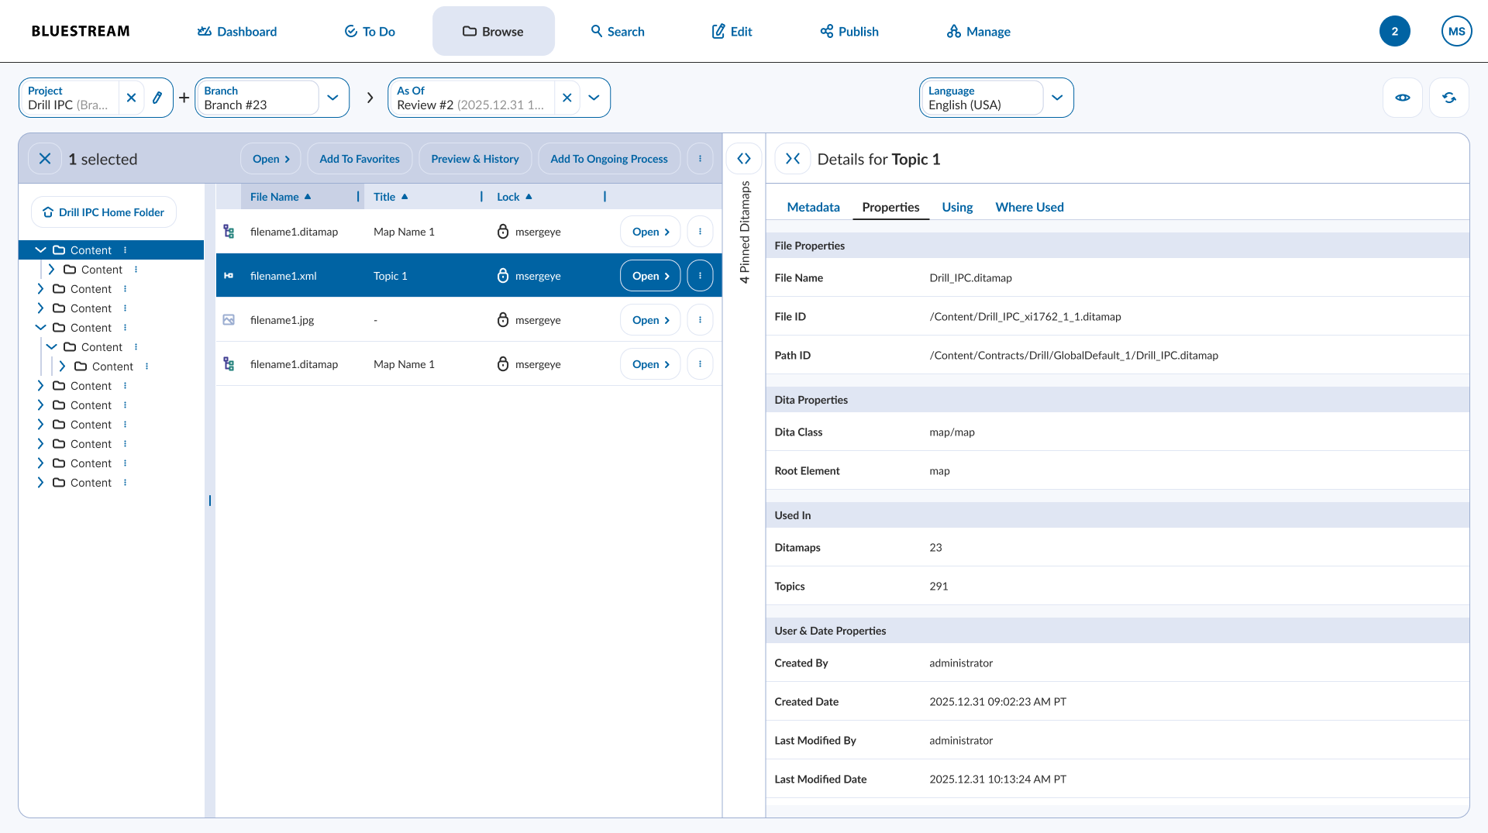
Task: Open options menu for filename1.jpg row
Action: click(700, 320)
